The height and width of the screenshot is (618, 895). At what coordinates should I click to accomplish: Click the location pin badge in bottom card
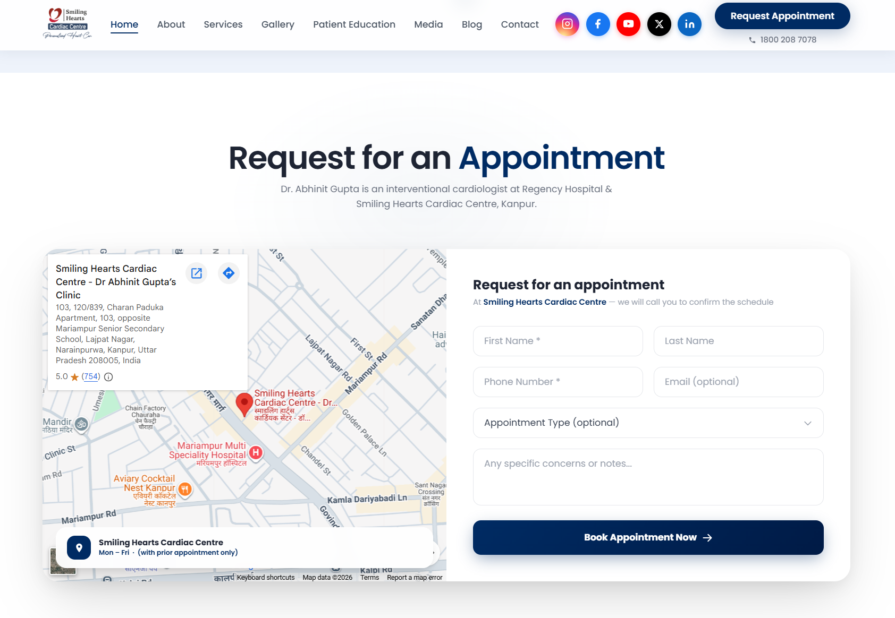79,547
